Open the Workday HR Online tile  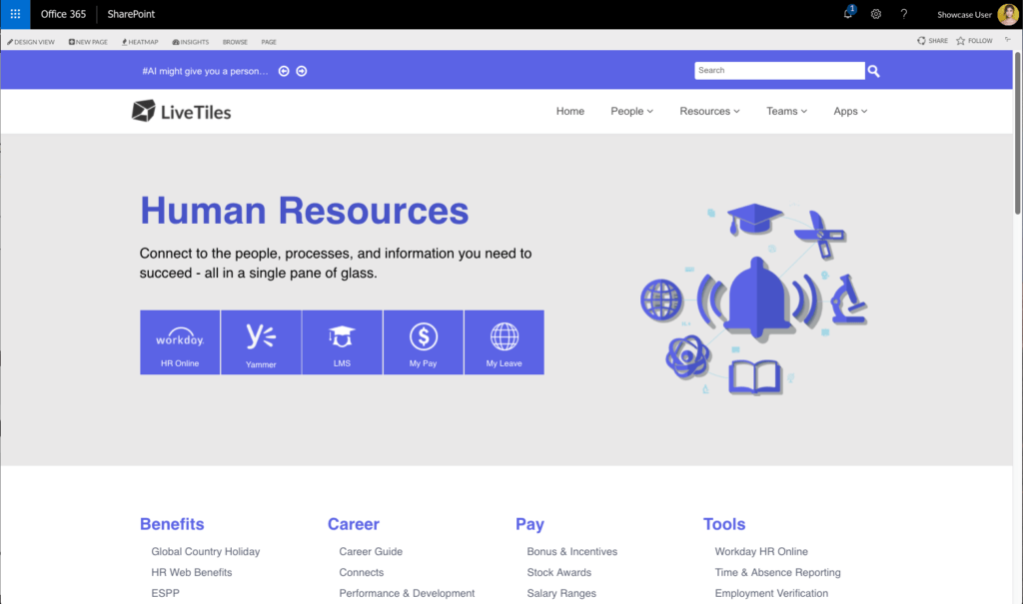tap(180, 342)
